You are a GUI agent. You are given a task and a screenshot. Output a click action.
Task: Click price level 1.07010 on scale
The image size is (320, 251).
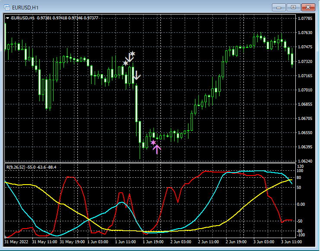pos(305,90)
